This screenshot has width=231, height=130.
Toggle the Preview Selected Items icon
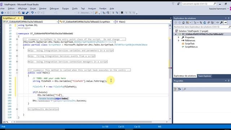pyautogui.click(x=225, y=22)
